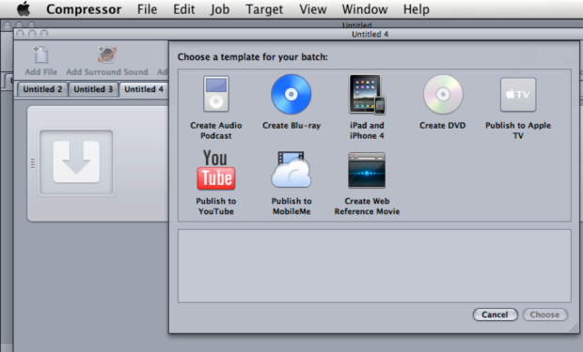Open the File menu
The image size is (583, 352).
coord(148,8)
